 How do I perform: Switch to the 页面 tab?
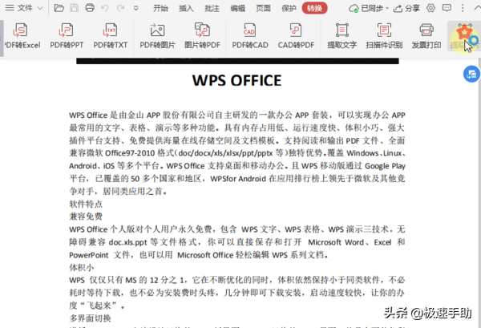pyautogui.click(x=263, y=8)
